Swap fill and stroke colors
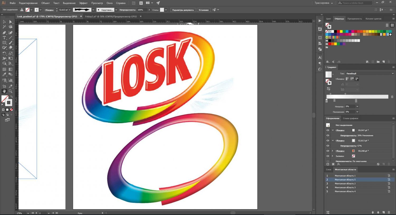This screenshot has height=215, width=396. tap(11, 97)
